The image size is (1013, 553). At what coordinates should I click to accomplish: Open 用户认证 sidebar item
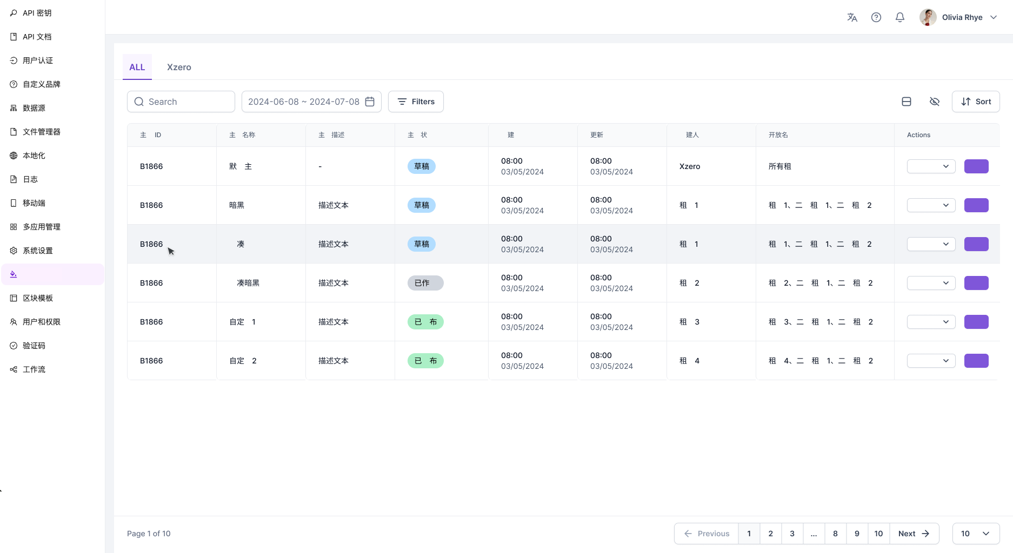[52, 60]
